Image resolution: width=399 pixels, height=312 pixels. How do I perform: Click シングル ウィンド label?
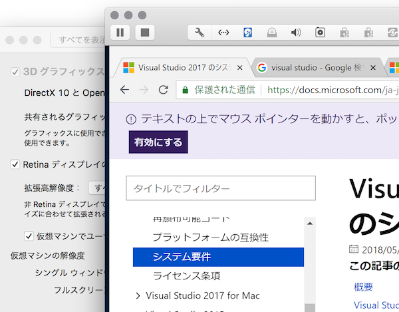pyautogui.click(x=70, y=273)
